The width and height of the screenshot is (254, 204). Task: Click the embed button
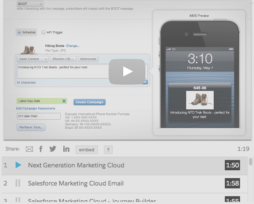tap(87, 150)
